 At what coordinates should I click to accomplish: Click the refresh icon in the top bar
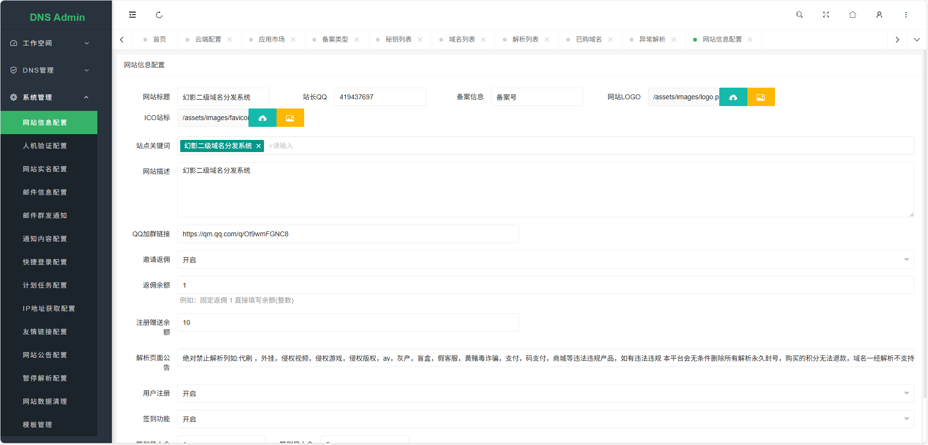click(x=159, y=15)
